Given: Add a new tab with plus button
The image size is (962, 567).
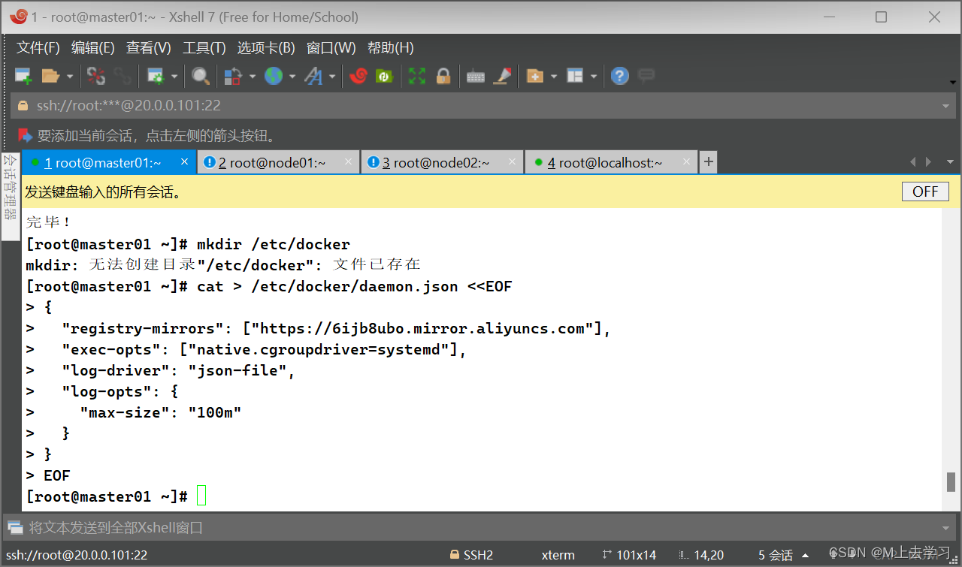Looking at the screenshot, I should (708, 162).
